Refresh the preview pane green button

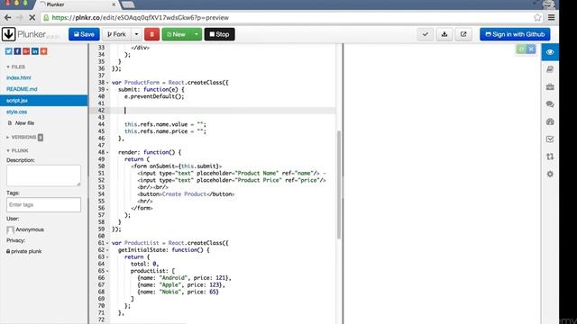[521, 49]
